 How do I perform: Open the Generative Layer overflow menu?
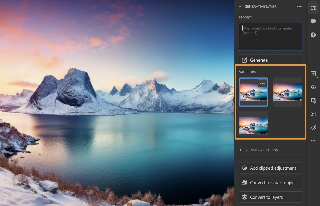pos(299,6)
